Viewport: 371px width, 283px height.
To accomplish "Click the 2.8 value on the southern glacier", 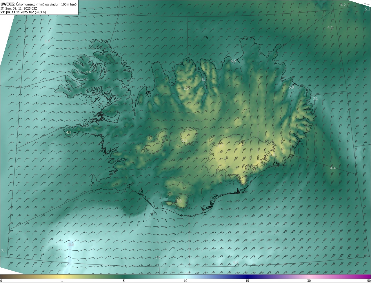I will coord(179,201).
